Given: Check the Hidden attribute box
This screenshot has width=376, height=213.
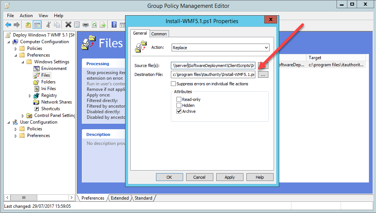Looking at the screenshot, I should (179, 105).
